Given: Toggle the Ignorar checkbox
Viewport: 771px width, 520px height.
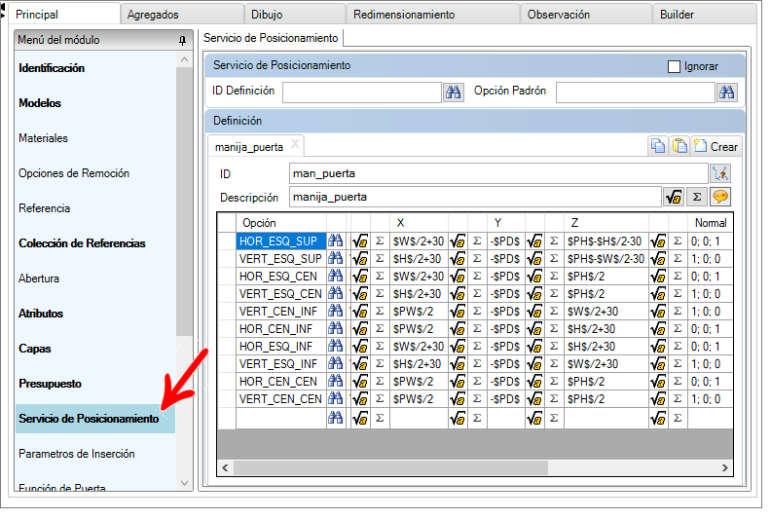Looking at the screenshot, I should [674, 66].
